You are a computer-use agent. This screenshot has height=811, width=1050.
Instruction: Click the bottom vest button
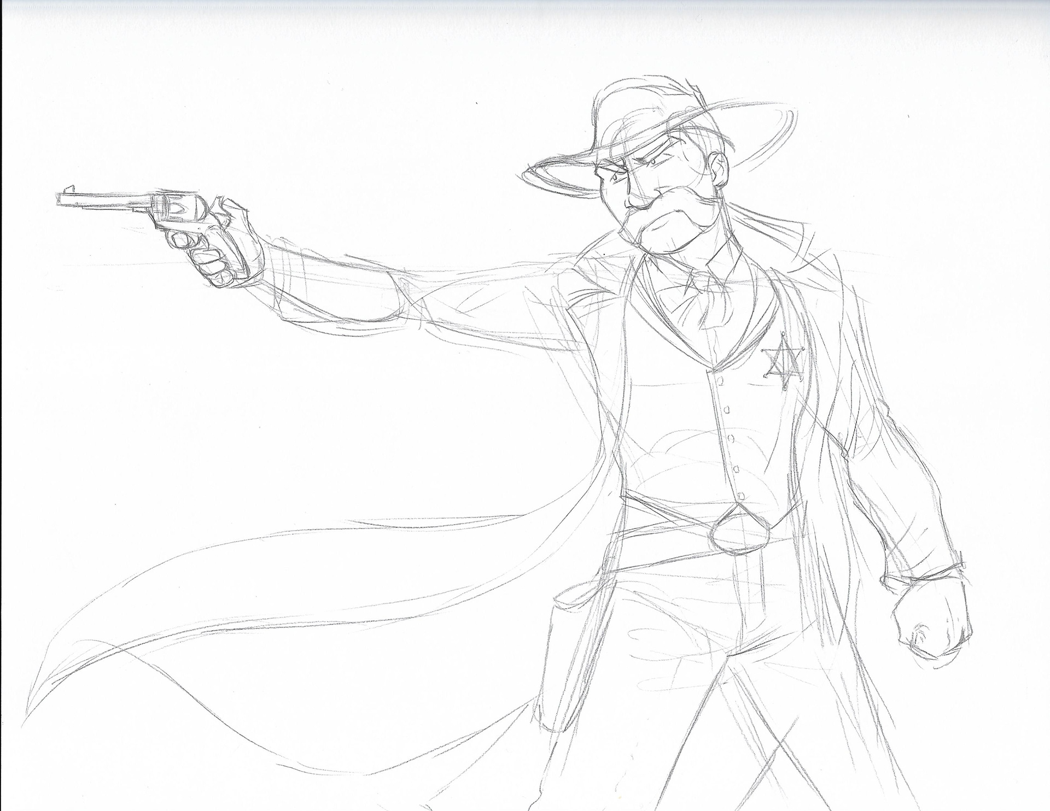740,497
